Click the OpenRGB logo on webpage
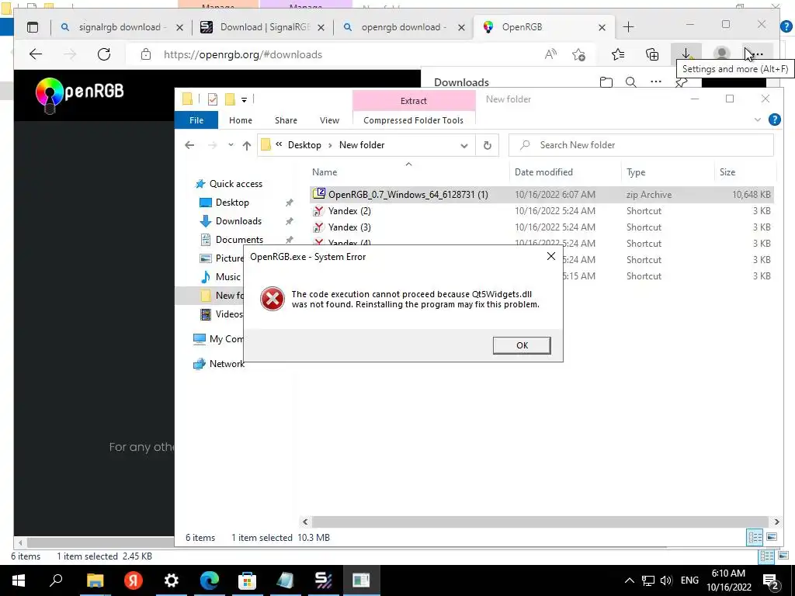795x596 pixels. point(80,94)
